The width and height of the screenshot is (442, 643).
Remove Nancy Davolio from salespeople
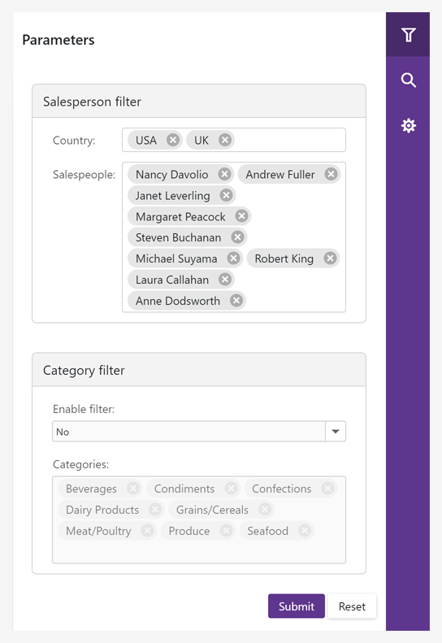[x=224, y=174]
